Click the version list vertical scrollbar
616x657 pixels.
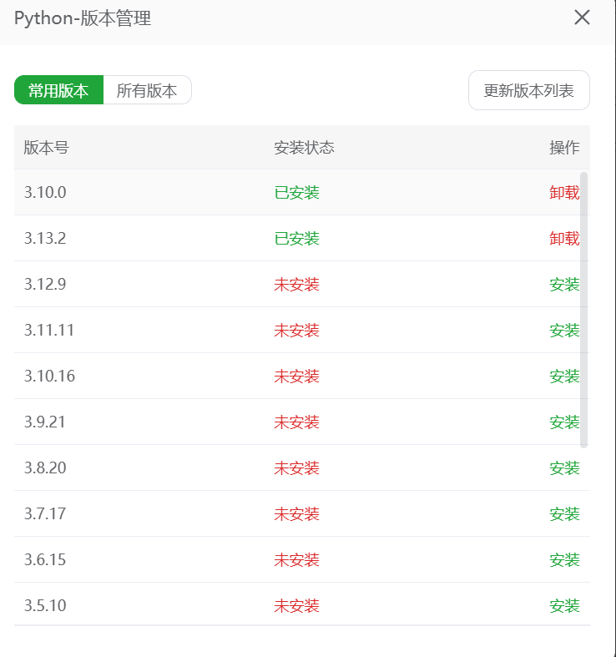tap(583, 309)
